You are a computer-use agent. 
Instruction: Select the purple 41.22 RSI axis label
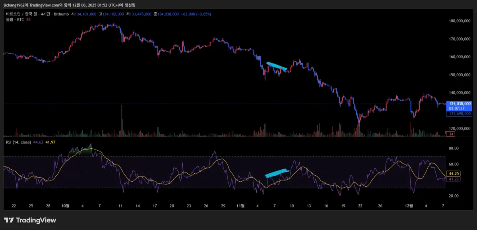[454, 179]
